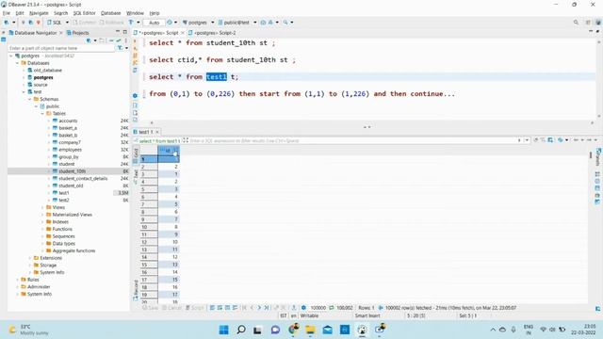Screen dimensions: 603x339
Task: Open the File menu
Action: [7, 13]
